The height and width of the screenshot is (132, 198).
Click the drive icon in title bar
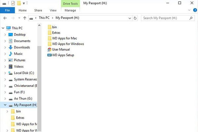[4, 3]
